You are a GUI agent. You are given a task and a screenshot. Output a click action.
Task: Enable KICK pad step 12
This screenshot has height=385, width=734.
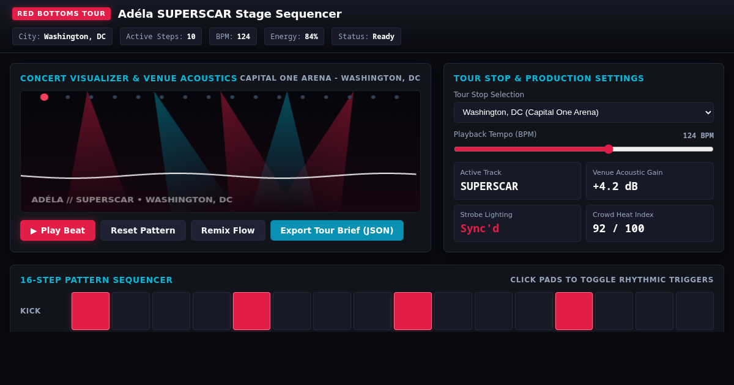pos(534,311)
